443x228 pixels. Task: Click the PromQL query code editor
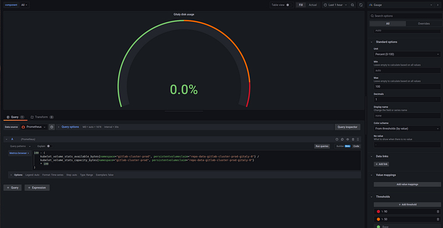[197, 160]
